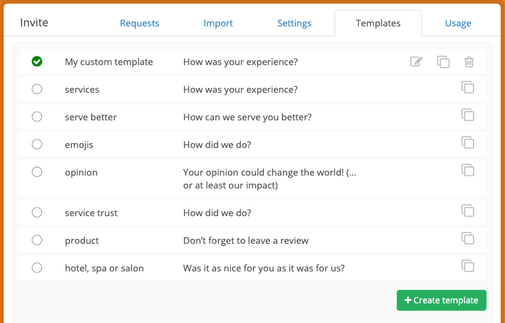This screenshot has height=323, width=505.
Task: Edit My custom template with pencil icon
Action: (x=416, y=61)
